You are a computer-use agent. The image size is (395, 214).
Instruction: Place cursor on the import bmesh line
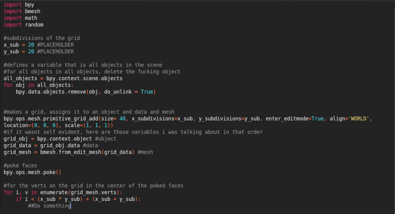coord(22,12)
